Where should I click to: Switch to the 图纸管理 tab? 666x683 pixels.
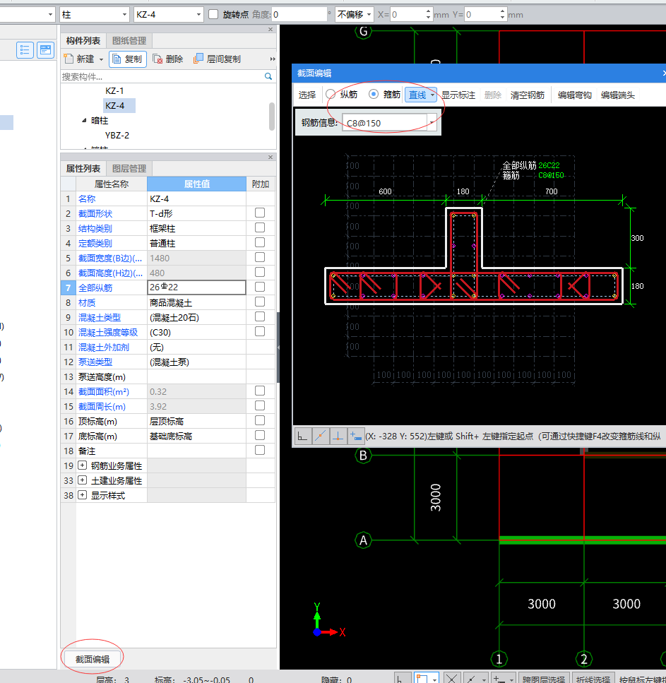[129, 40]
